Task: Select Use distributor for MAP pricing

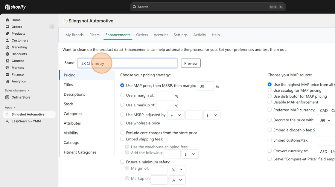Action: click(269, 96)
